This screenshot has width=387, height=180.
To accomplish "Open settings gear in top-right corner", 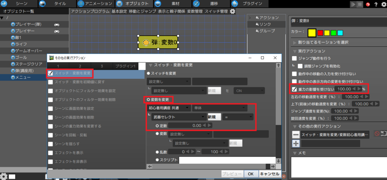I will (x=383, y=5).
